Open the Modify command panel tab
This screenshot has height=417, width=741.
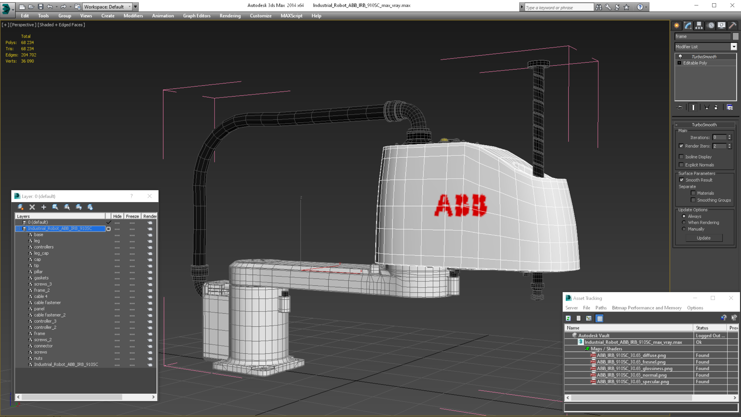tap(688, 26)
